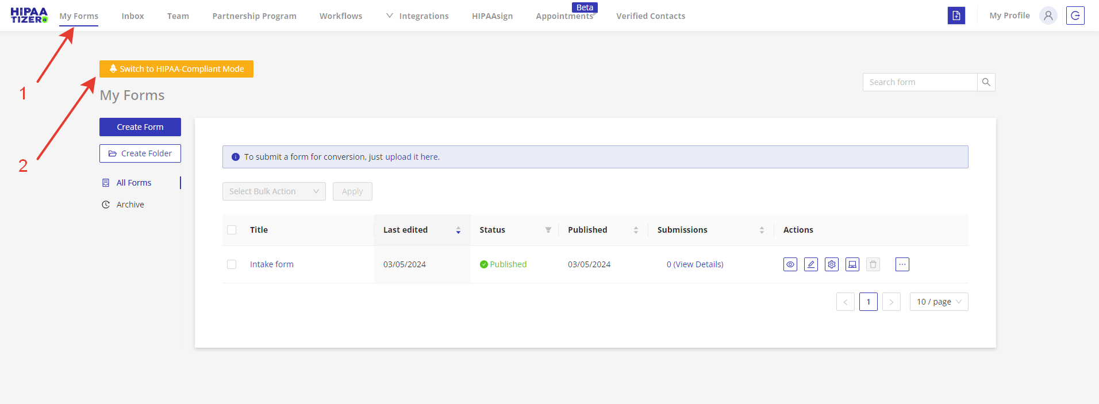
Task: Check the Intake form row checkbox
Action: point(232,264)
